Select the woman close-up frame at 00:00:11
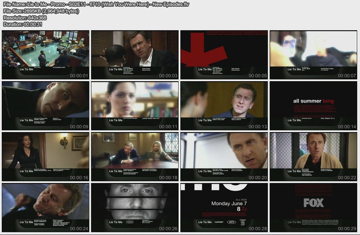 [x=135, y=106]
